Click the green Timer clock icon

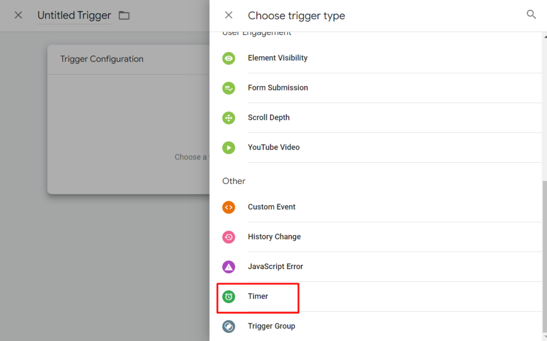click(228, 297)
